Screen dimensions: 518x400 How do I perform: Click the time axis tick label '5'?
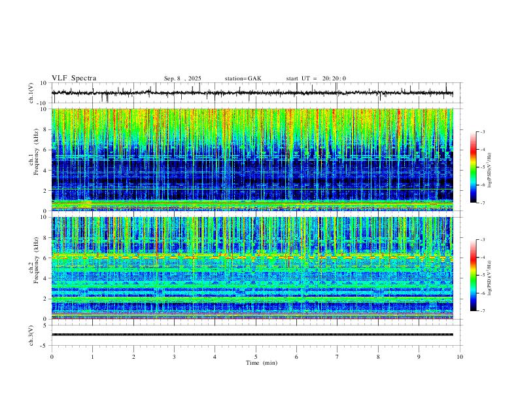256,357
